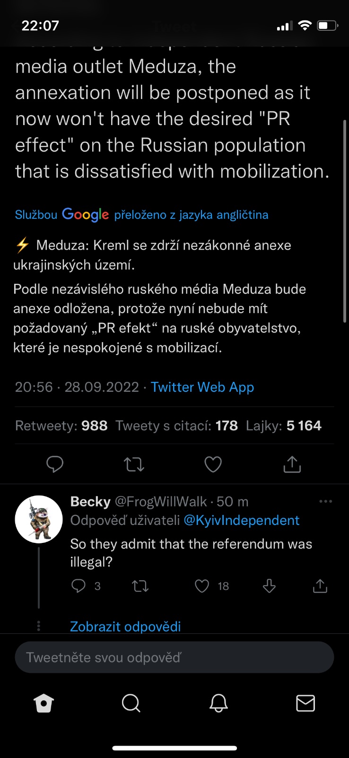Open Becky's profile avatar
The image size is (349, 758).
(39, 519)
